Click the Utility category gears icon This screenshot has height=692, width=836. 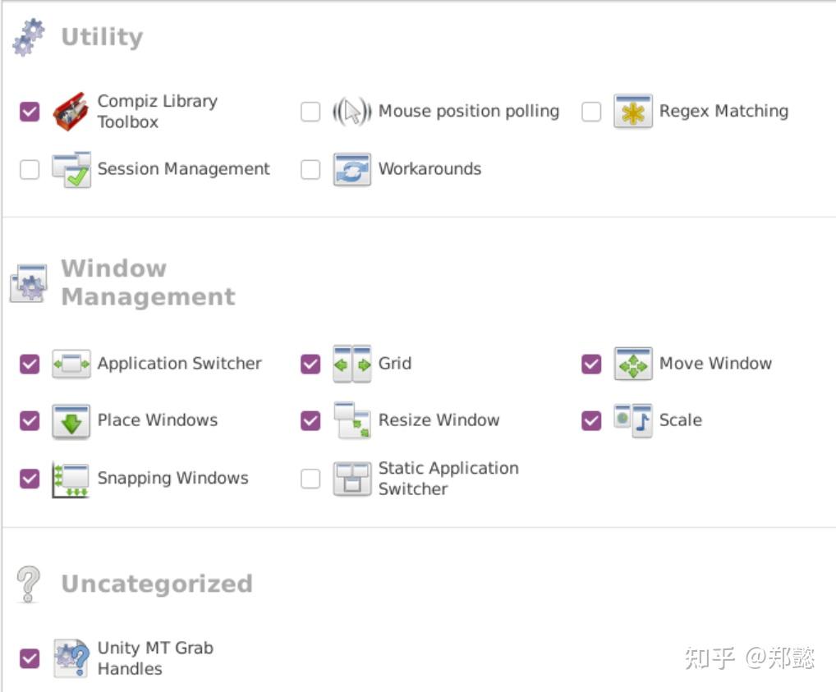(27, 36)
